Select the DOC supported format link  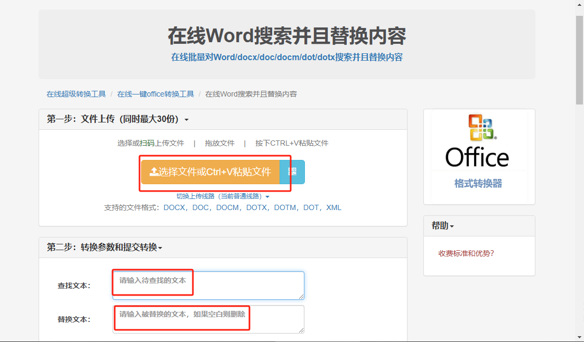(x=202, y=207)
